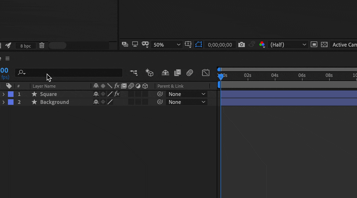Toggle the Square layer shy switch
This screenshot has width=357, height=198.
[96, 94]
